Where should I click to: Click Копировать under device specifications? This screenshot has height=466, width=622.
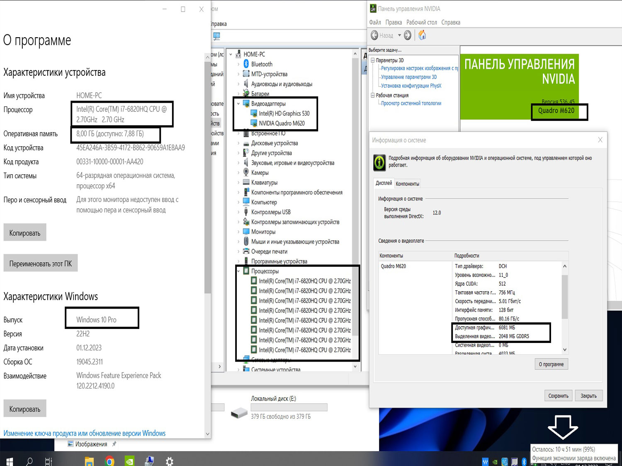(x=25, y=233)
